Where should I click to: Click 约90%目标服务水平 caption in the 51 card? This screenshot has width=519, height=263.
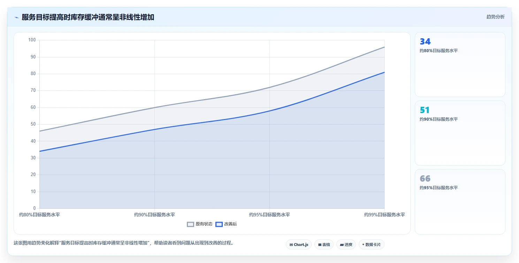[x=439, y=119]
